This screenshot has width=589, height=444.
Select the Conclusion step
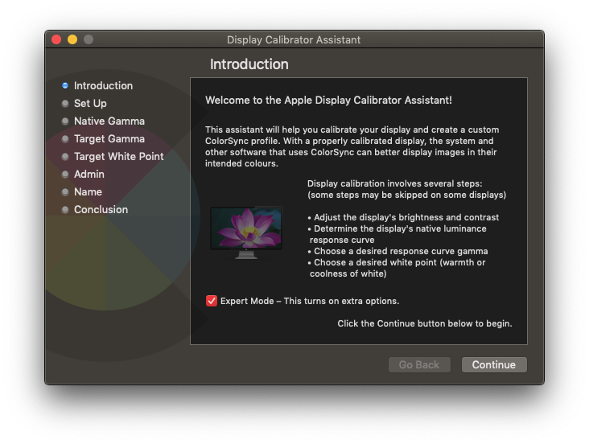pyautogui.click(x=101, y=209)
